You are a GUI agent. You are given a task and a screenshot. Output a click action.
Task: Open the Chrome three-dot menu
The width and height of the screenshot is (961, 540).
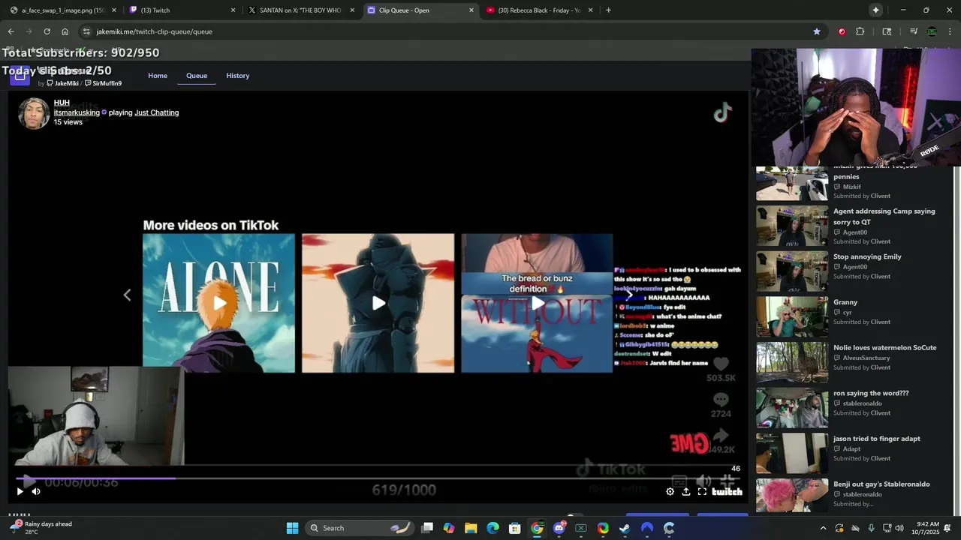tap(950, 31)
